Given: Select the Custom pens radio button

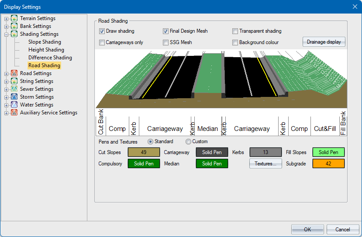Looking at the screenshot, I should pos(189,142).
